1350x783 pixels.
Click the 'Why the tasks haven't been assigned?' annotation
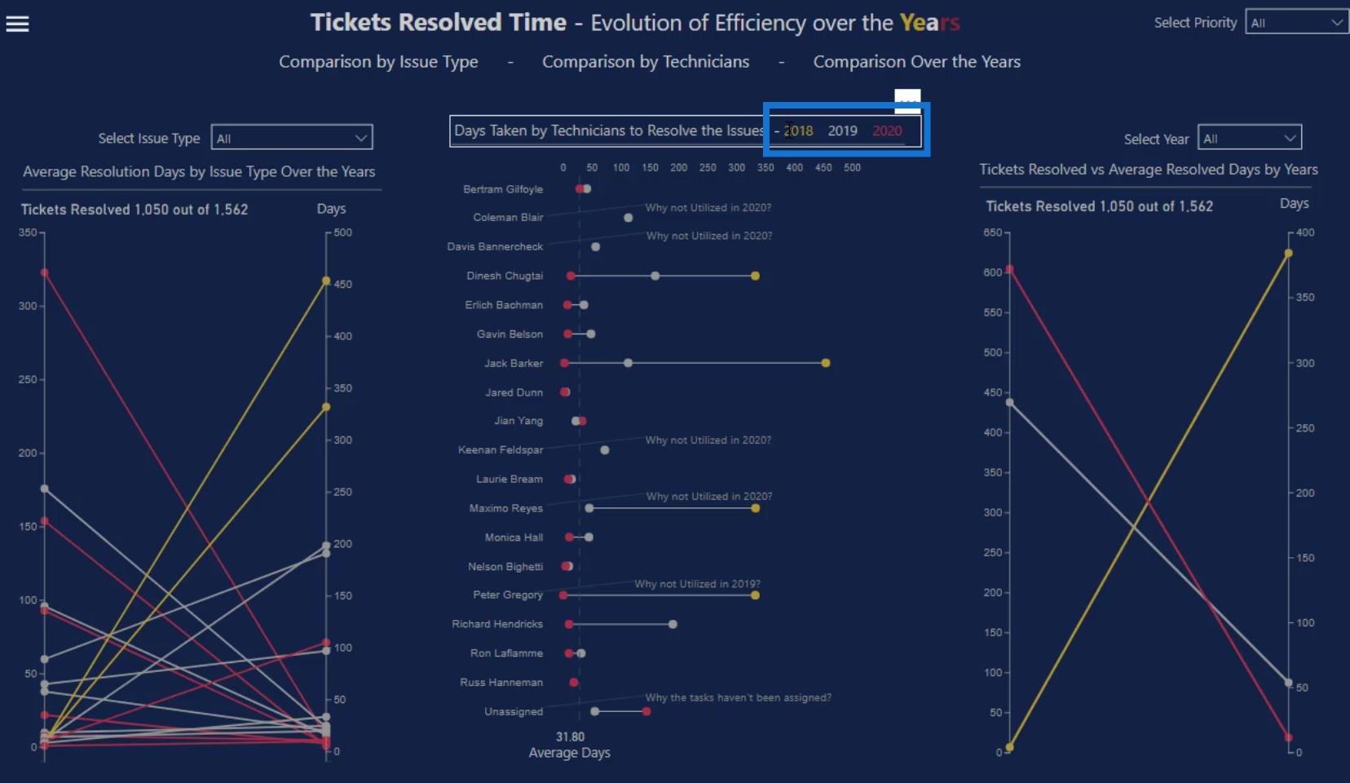(x=738, y=697)
